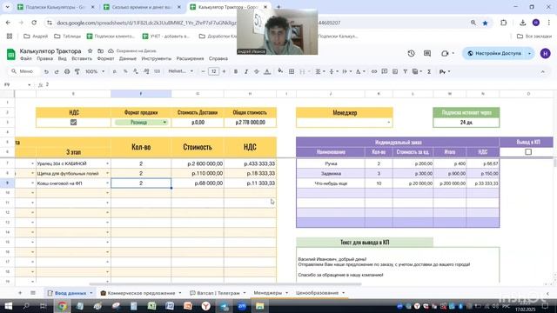The height and width of the screenshot is (313, 557).
Task: Insert a comment from the toolbar
Action: pos(385,71)
